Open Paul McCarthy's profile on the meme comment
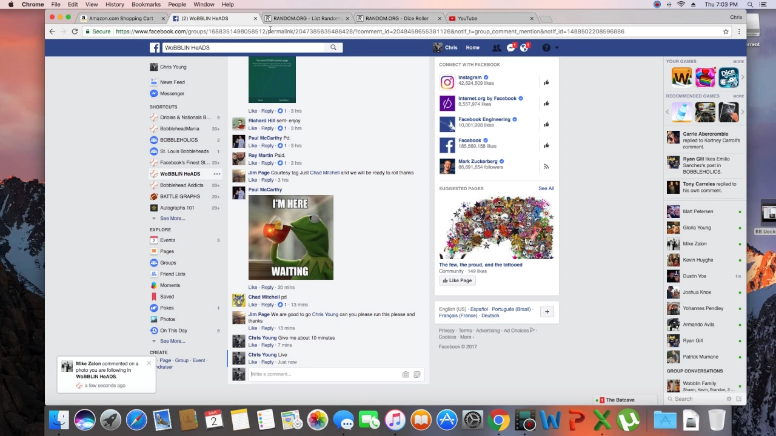Viewport: 776px width, 436px height. click(265, 190)
